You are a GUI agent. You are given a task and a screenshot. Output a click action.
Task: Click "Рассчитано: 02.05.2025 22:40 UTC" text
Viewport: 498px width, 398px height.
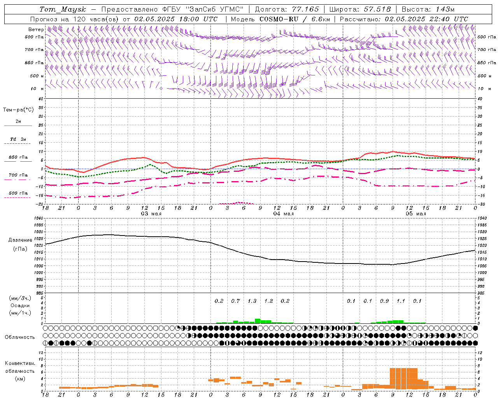tap(404, 19)
